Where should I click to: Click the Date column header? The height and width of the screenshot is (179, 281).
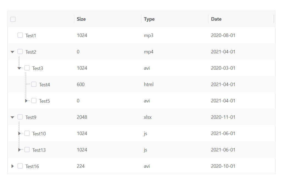coord(216,19)
